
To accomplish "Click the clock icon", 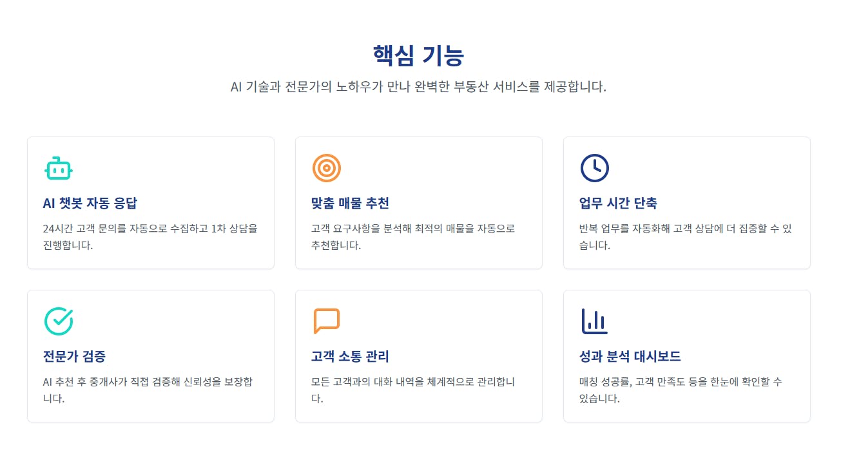I will coord(594,169).
